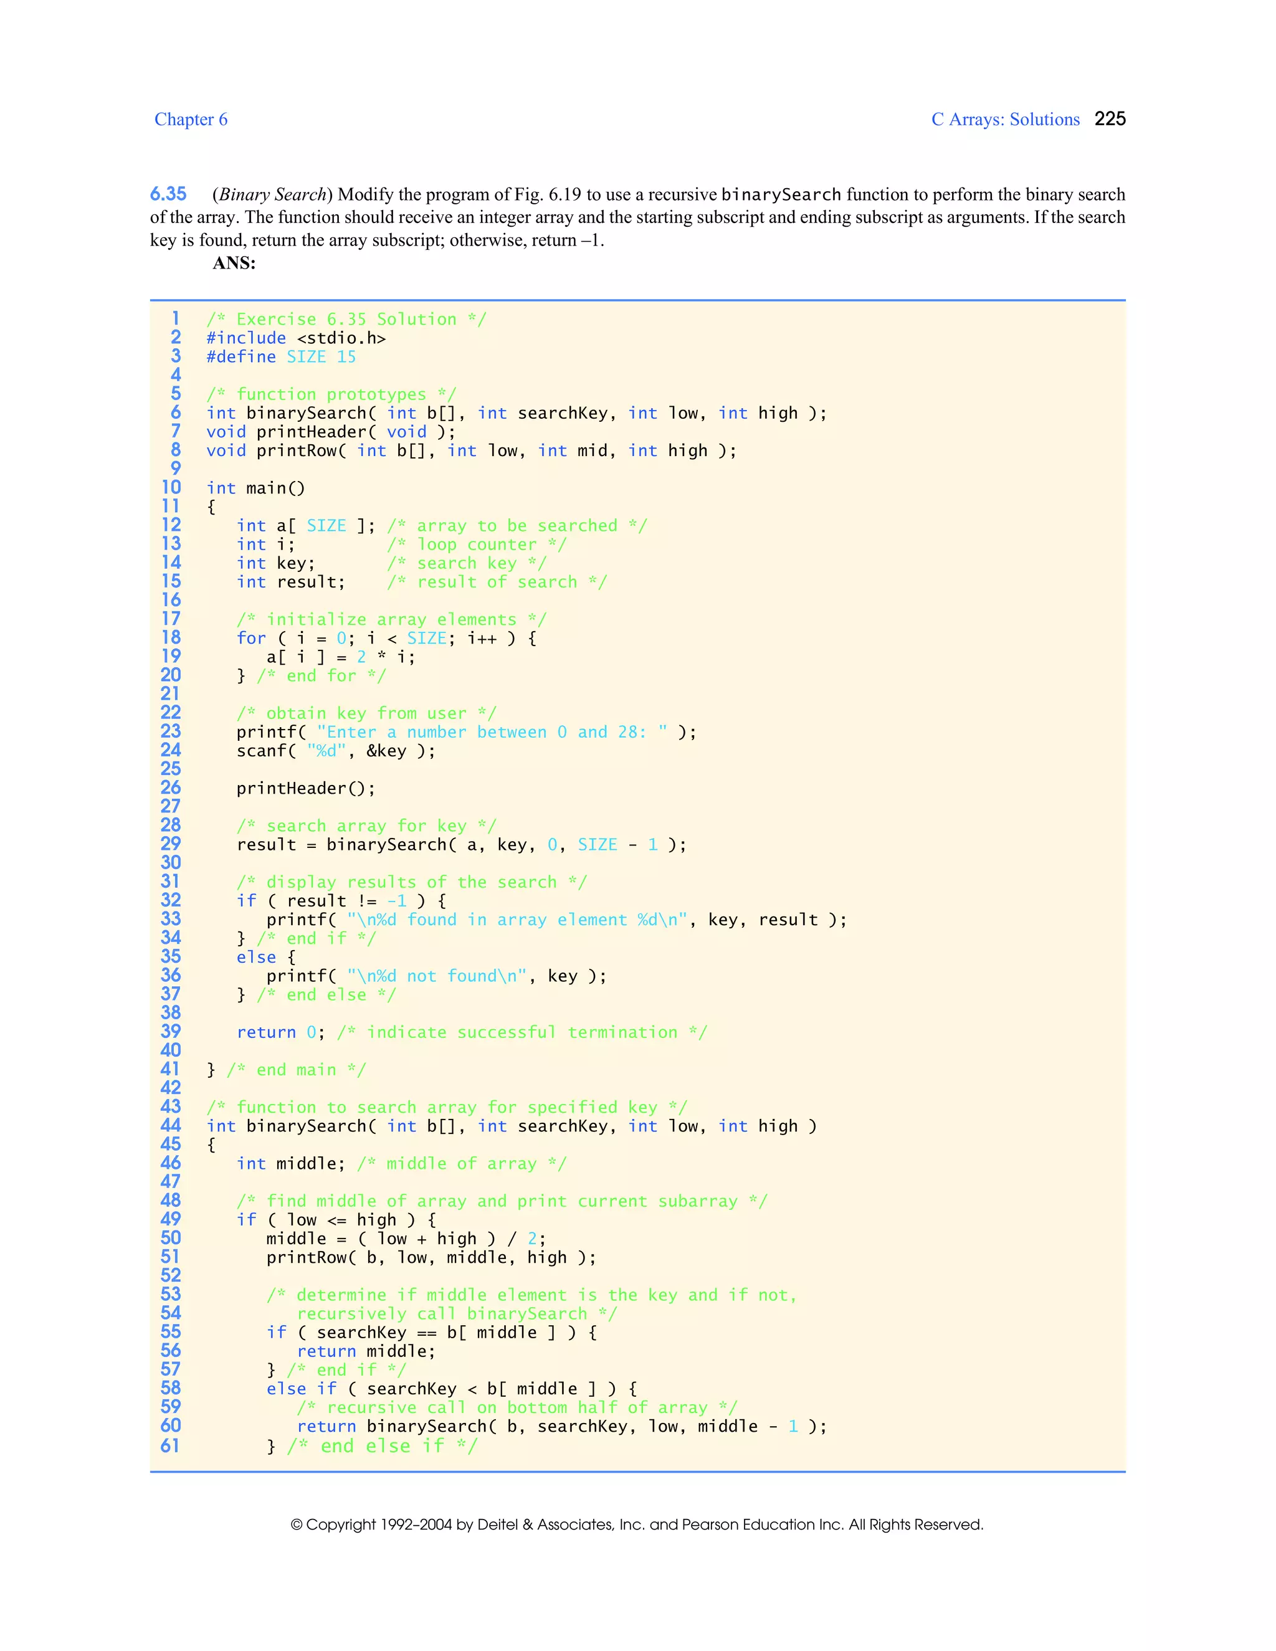Click the for loop statement on line 18
Screen dimensions: 1276x1651
[x=386, y=638]
